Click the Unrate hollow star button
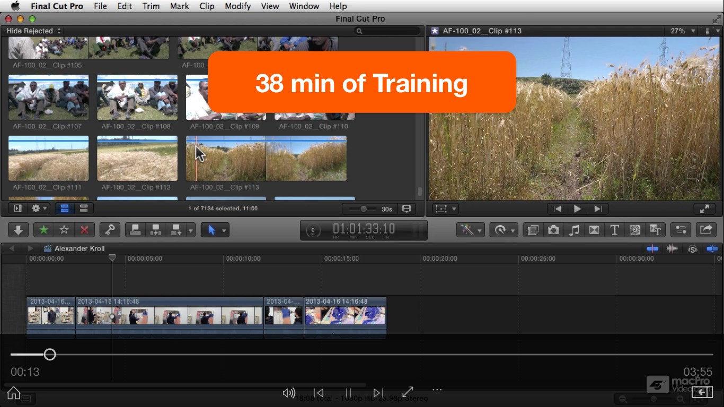The height and width of the screenshot is (407, 724). click(64, 230)
